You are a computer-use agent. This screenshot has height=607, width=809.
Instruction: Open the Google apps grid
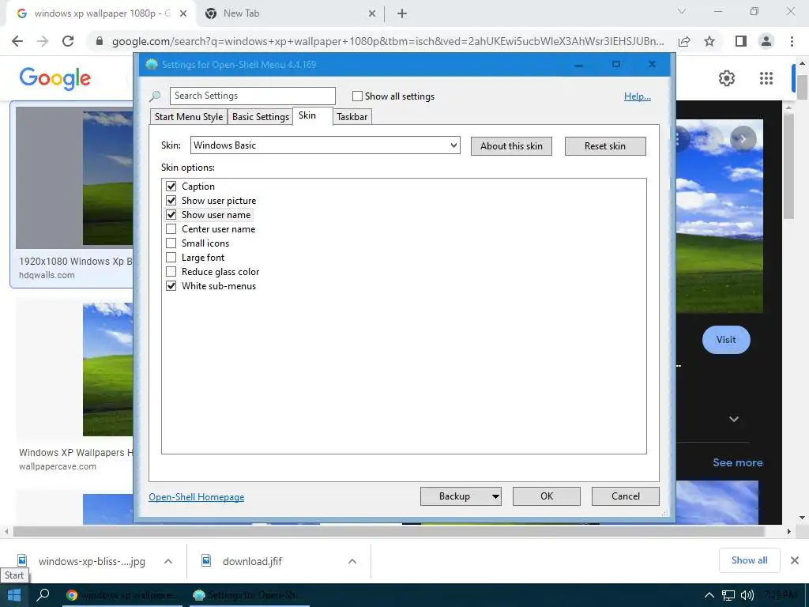point(766,78)
